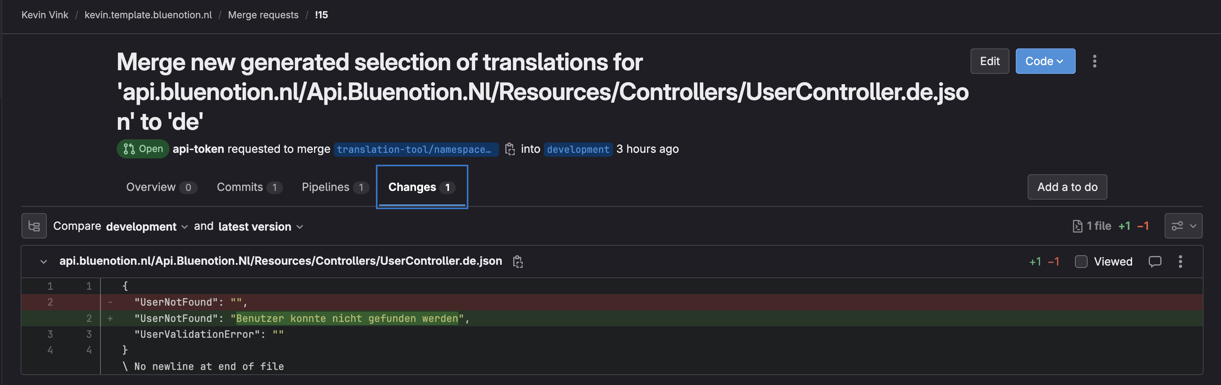
Task: Click the Edit button
Action: (989, 61)
